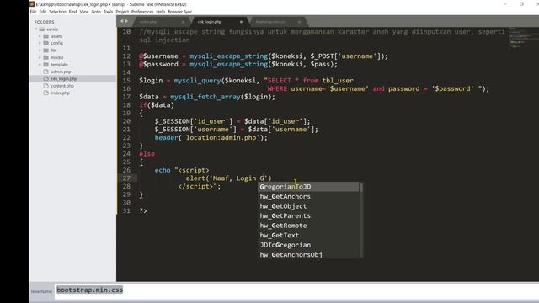
Task: Click the template folder icon
Action: click(46, 64)
